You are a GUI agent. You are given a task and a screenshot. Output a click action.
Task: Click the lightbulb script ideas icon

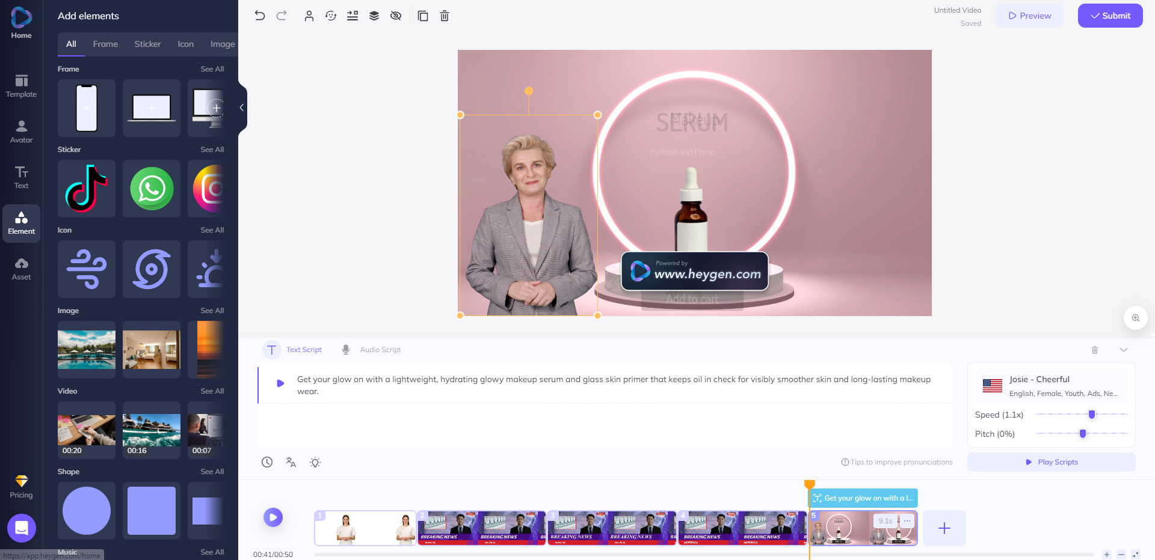tap(315, 462)
